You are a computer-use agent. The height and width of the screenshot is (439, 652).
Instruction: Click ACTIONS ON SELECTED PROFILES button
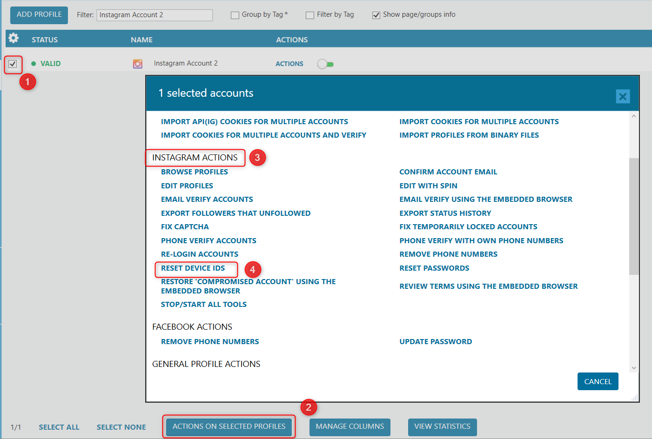pos(229,426)
